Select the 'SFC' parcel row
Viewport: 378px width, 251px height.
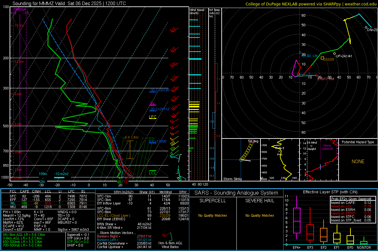click(48, 196)
